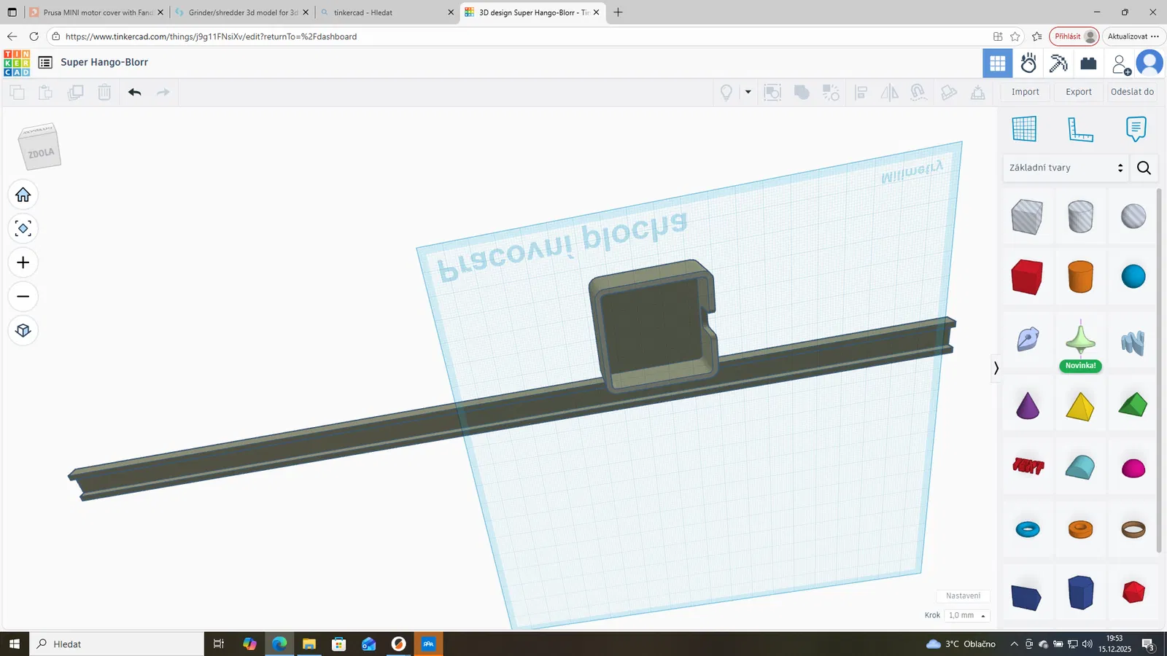Open Nastavení settings button
Image resolution: width=1167 pixels, height=656 pixels.
963,596
